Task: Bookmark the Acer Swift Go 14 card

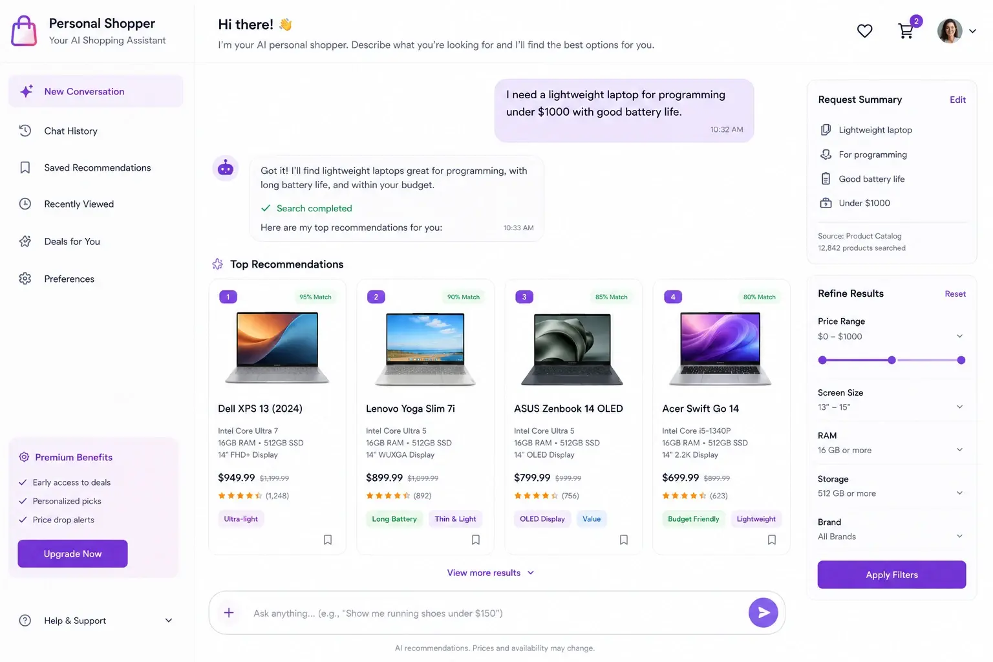Action: click(772, 540)
